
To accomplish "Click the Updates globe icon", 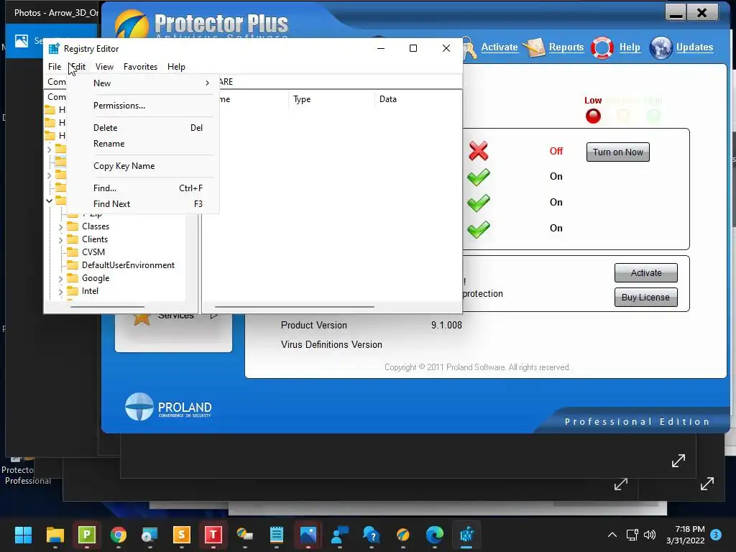I will point(661,47).
